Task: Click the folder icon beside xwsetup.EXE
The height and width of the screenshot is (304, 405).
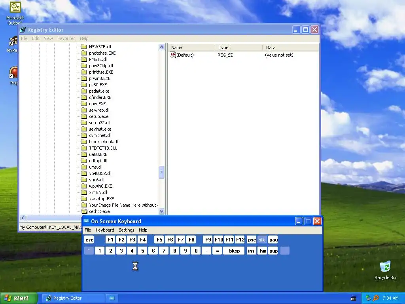Action: point(84,199)
